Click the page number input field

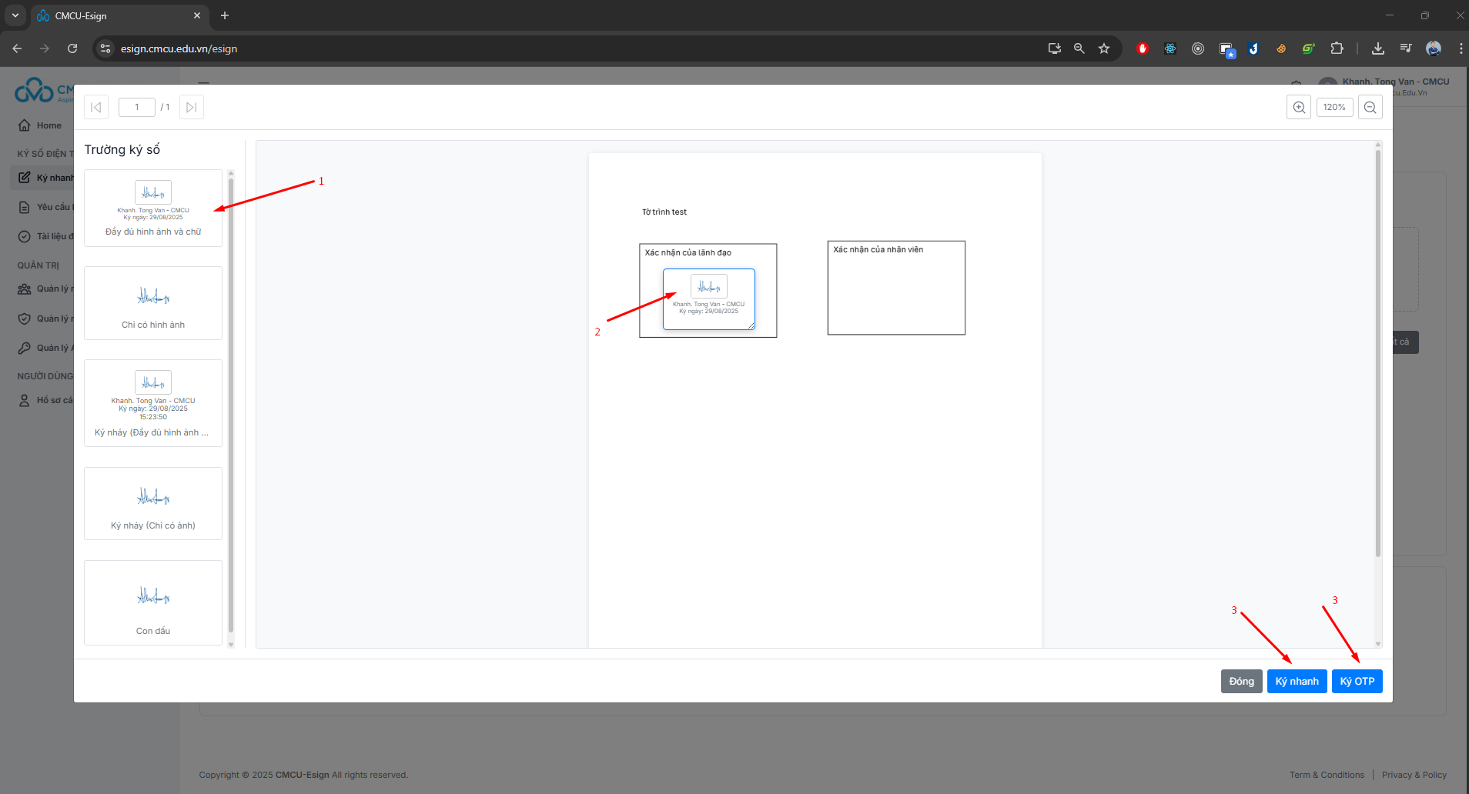click(137, 108)
